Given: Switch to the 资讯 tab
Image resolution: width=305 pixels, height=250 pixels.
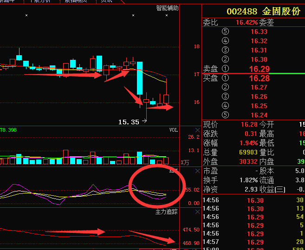Looking at the screenshot, I should pos(106,1).
